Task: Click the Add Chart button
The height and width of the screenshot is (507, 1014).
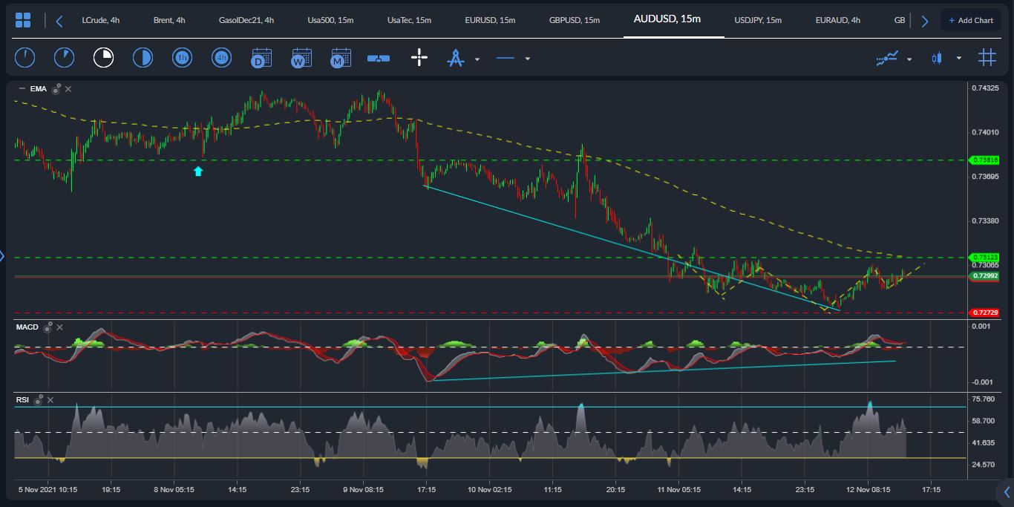Action: click(971, 20)
